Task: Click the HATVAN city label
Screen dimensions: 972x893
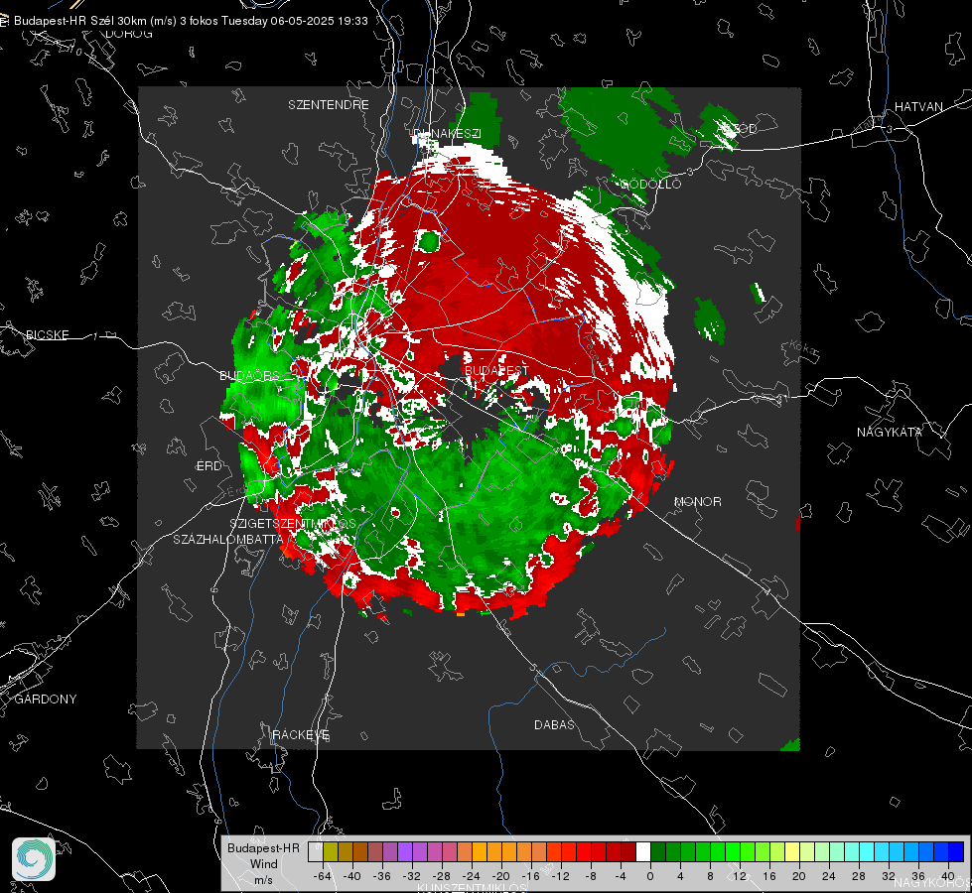Action: click(x=918, y=106)
